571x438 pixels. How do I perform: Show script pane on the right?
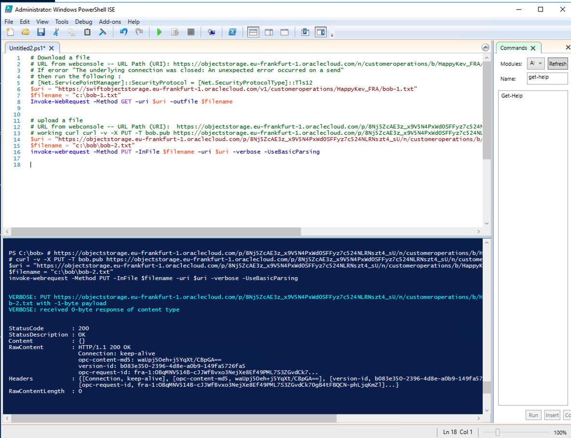[269, 32]
